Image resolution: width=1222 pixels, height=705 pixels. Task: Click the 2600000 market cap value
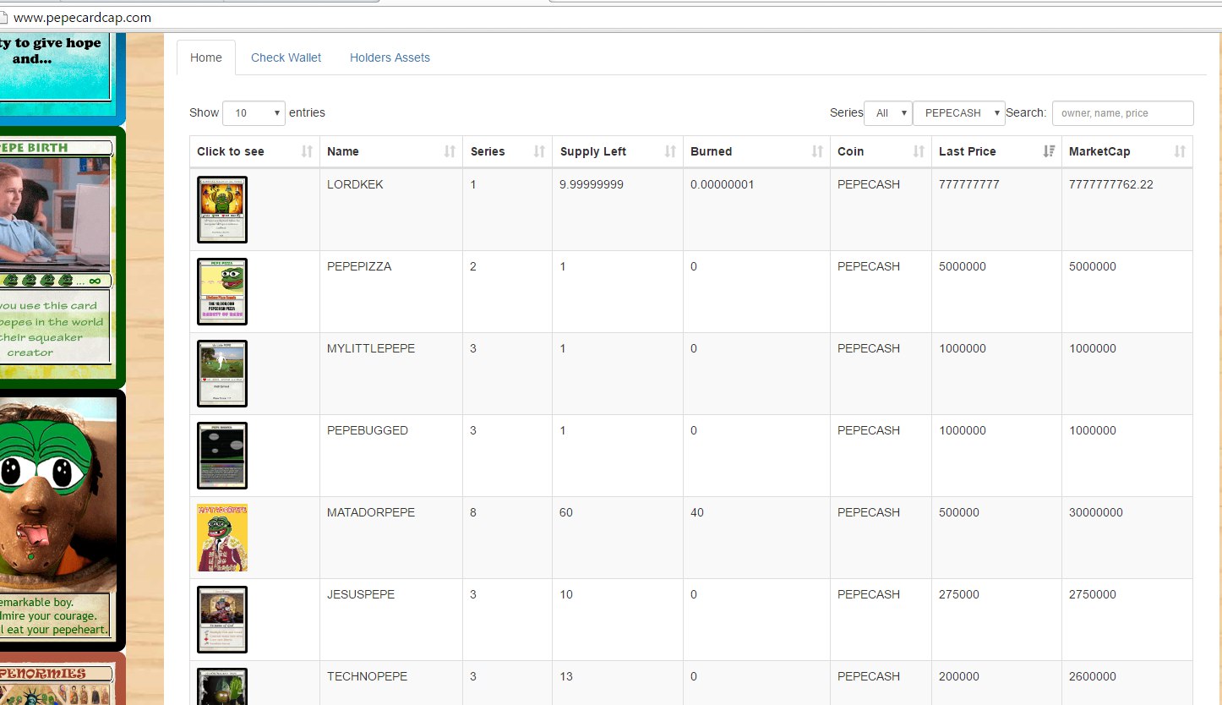tap(1093, 676)
